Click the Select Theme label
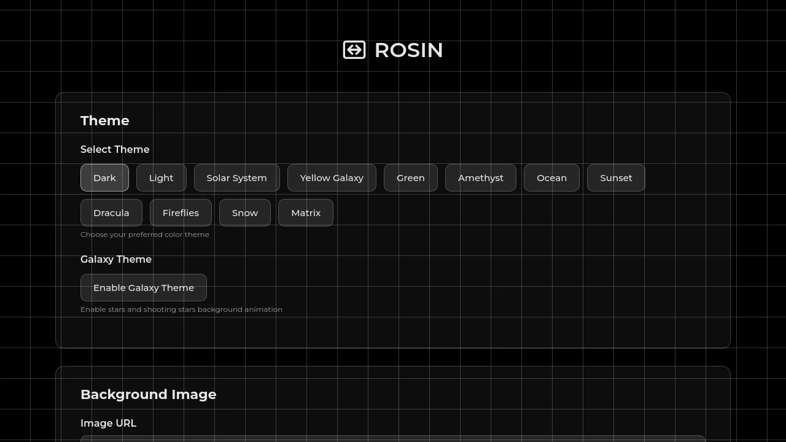 (x=115, y=150)
